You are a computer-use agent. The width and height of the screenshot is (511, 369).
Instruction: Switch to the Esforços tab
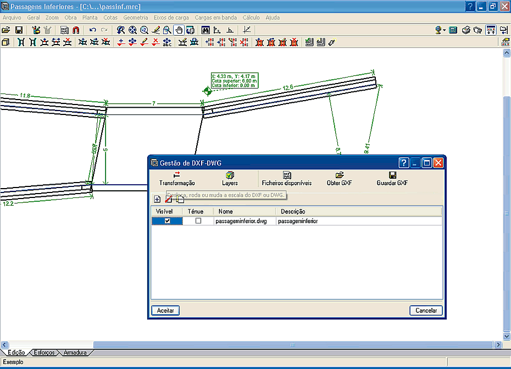pyautogui.click(x=44, y=353)
